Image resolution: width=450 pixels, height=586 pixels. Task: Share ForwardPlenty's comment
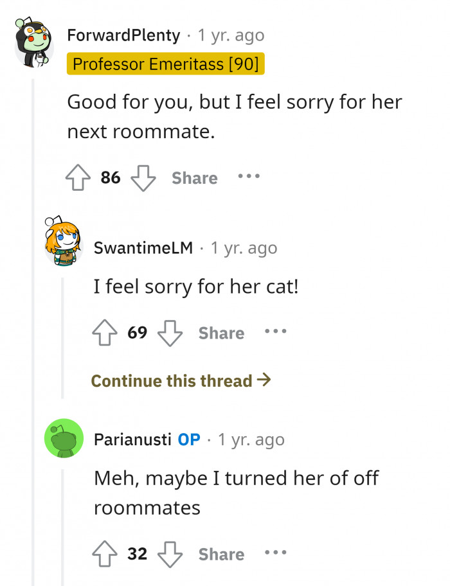194,178
